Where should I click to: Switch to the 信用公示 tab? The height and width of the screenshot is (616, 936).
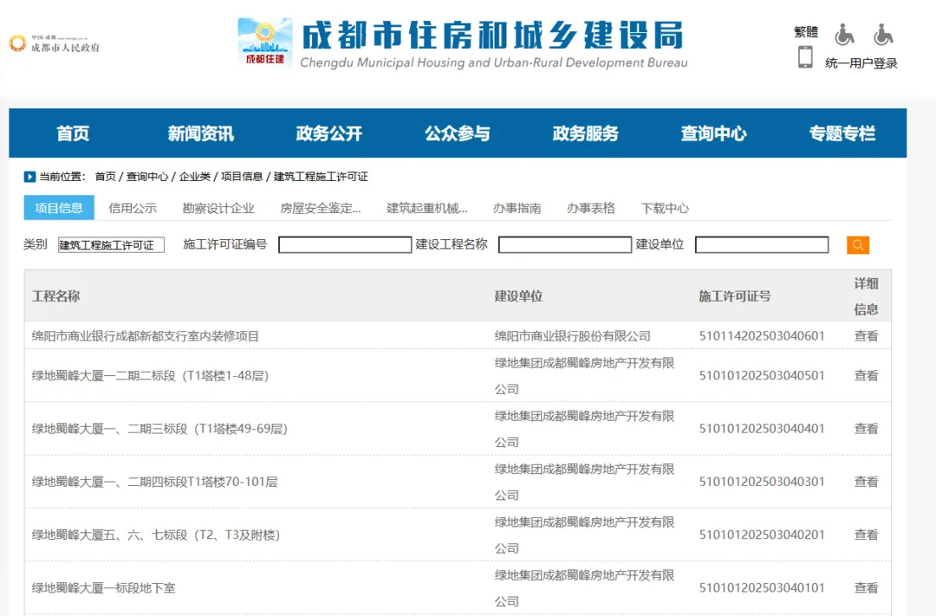pos(133,208)
